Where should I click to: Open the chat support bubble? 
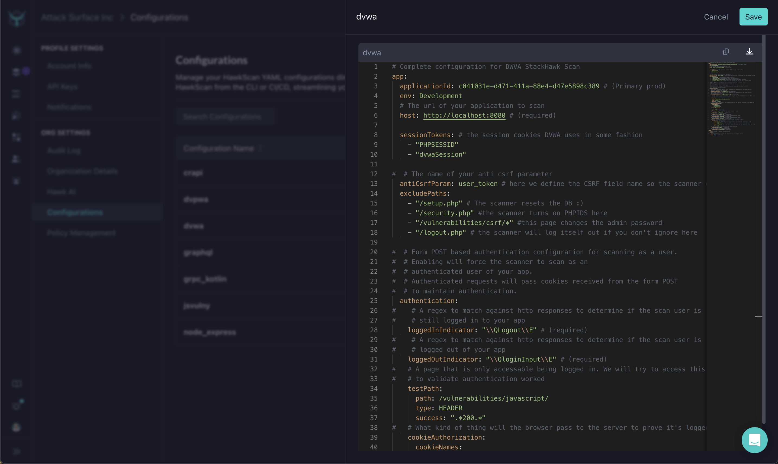tap(754, 440)
